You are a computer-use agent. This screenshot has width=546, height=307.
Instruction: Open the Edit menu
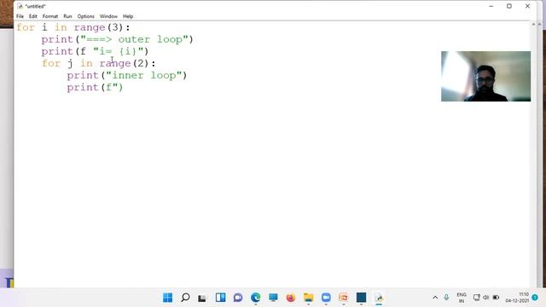click(x=32, y=16)
